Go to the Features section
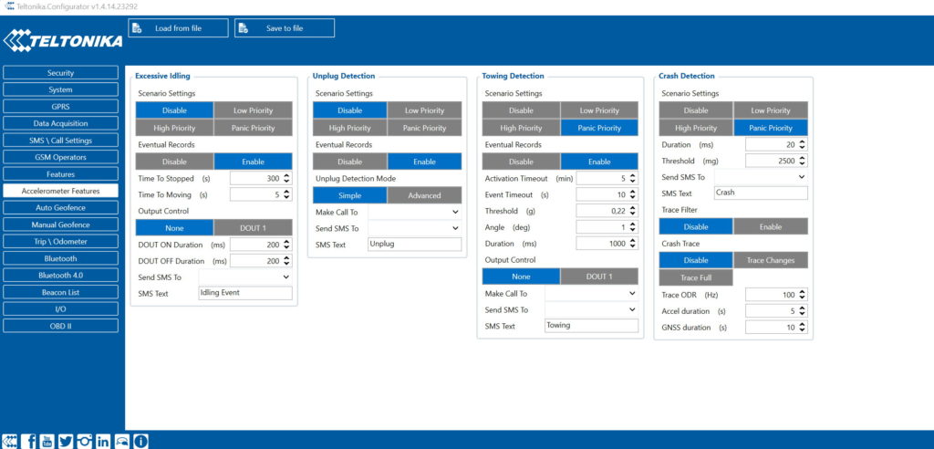Viewport: 934px width, 449px height. tap(60, 174)
